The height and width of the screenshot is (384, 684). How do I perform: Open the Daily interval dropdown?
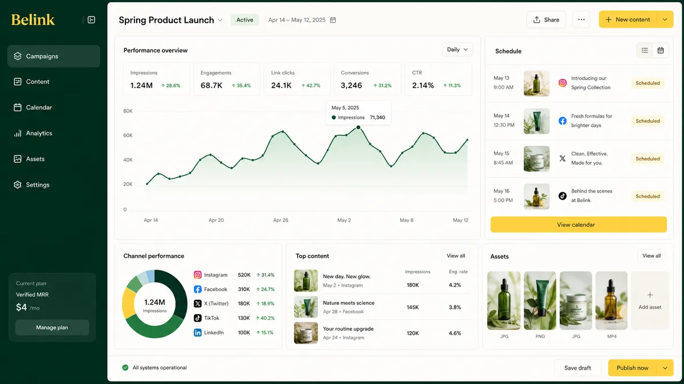point(458,49)
